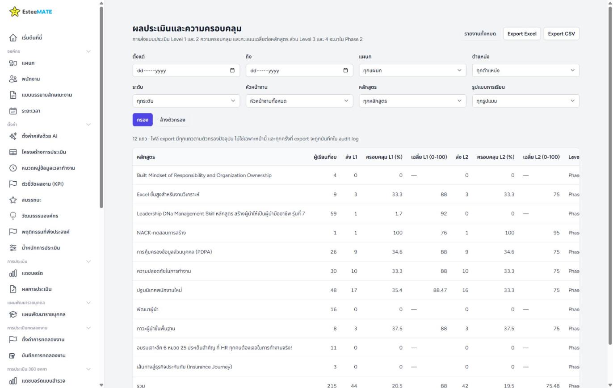Click the table icon for โครงสร้างการประเมิน

point(13,152)
